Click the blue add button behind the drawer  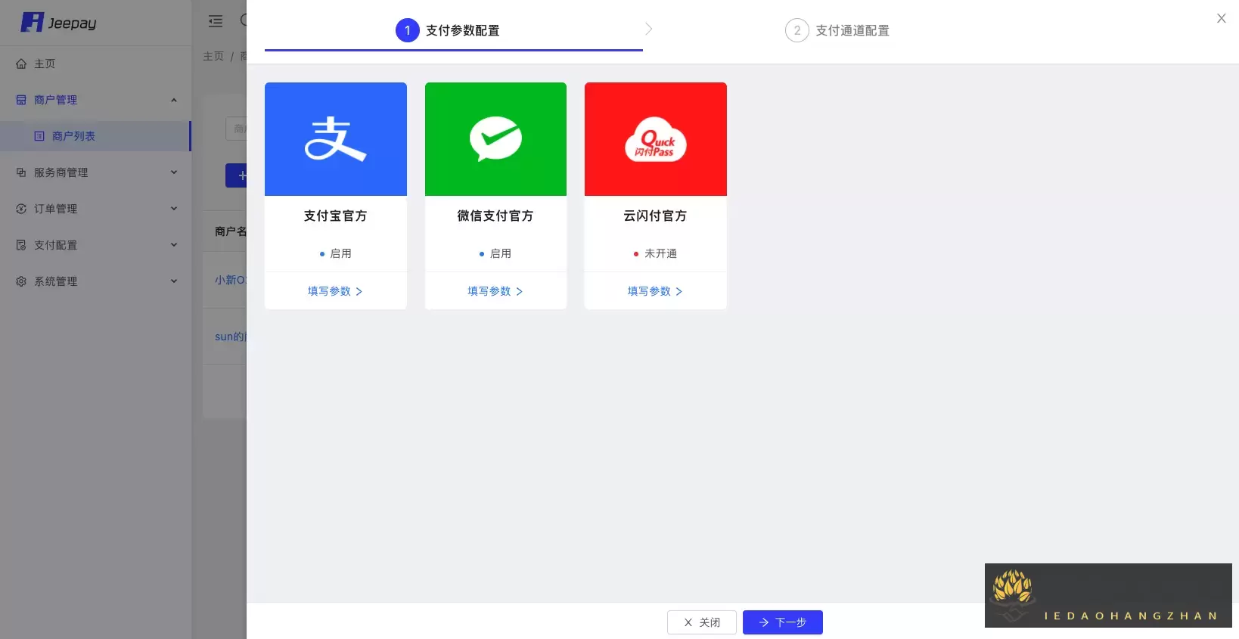click(x=237, y=175)
